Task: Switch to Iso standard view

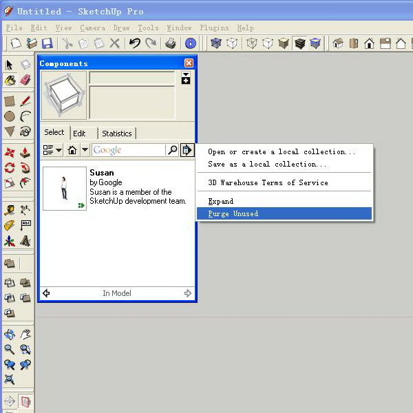Action: (x=338, y=43)
